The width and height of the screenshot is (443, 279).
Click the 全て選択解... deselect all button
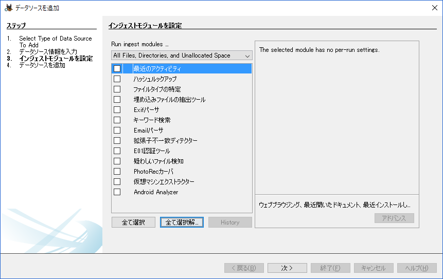(x=182, y=222)
